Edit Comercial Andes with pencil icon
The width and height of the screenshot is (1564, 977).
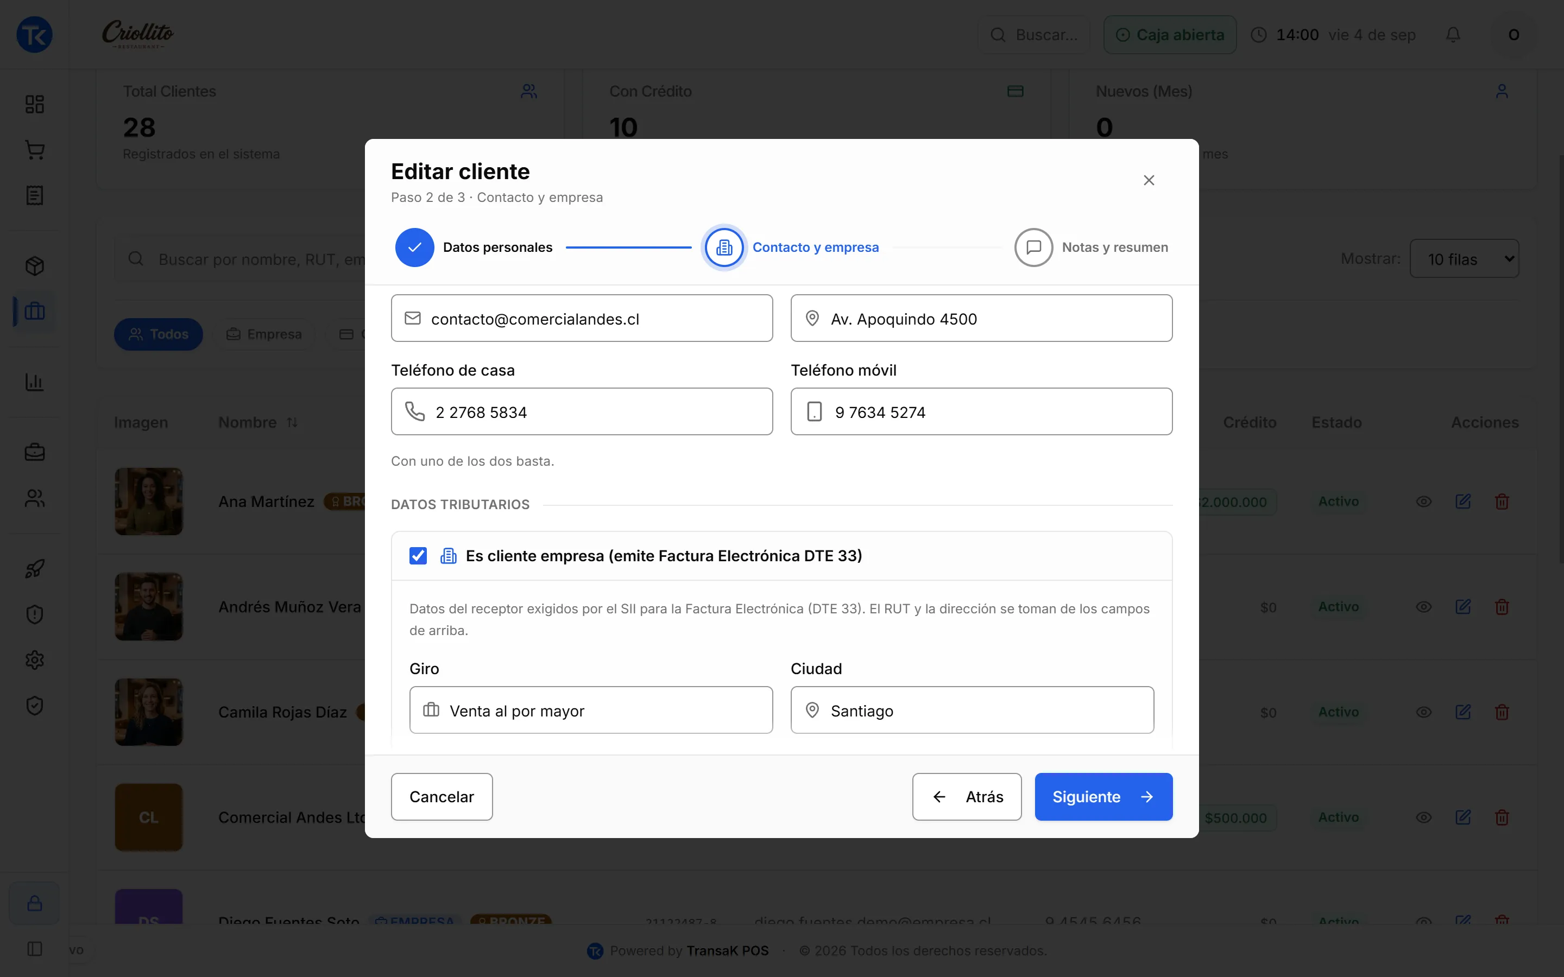[x=1463, y=817]
